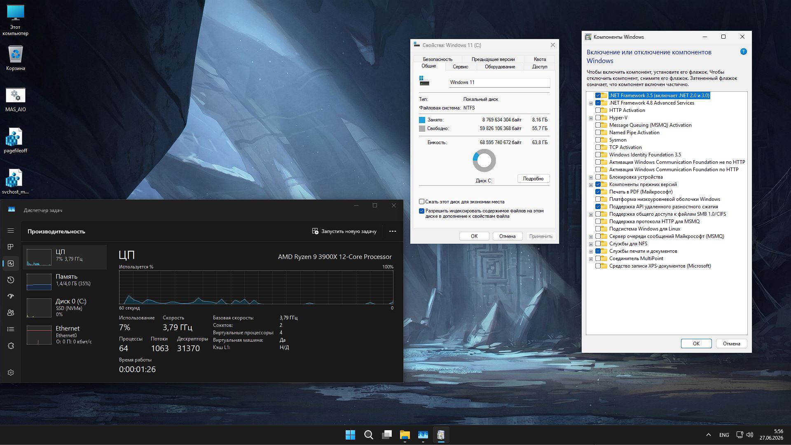Image resolution: width=791 pixels, height=445 pixels.
Task: Enable the HTTP Activation checkbox
Action: 598,110
